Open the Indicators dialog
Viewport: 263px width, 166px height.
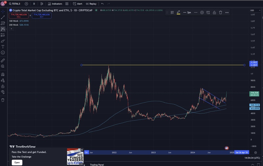point(55,4)
